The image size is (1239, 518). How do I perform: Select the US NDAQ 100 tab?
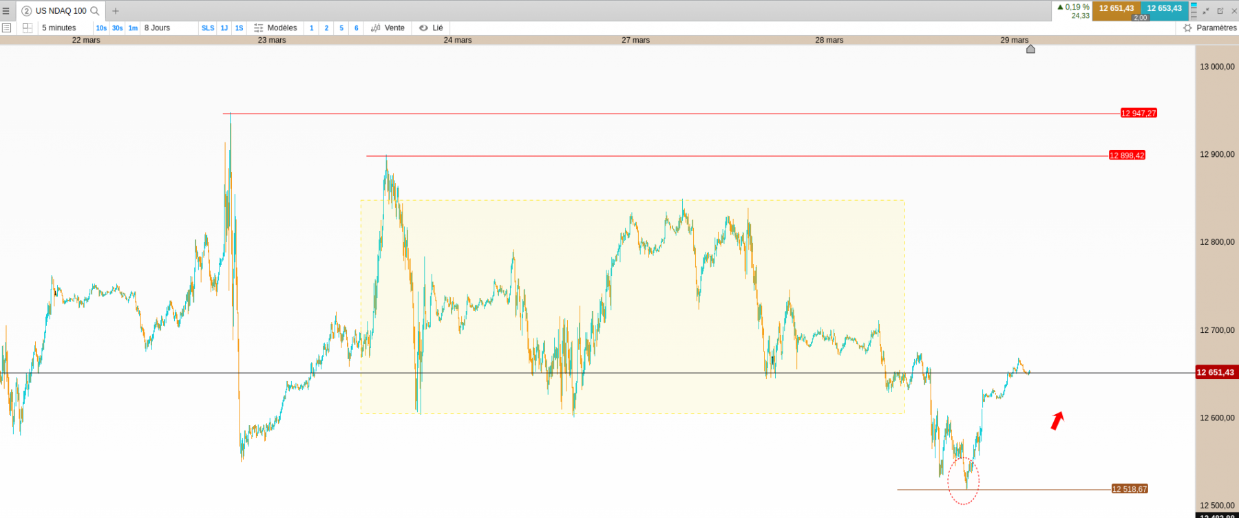pyautogui.click(x=61, y=11)
